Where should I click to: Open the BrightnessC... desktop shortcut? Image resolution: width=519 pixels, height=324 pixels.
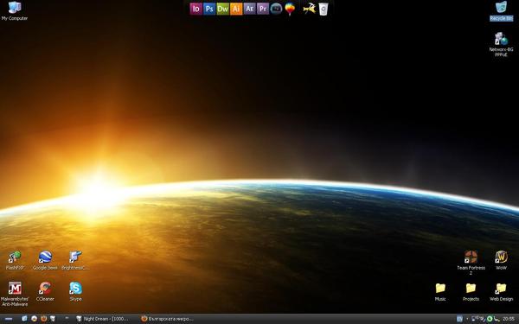(x=75, y=261)
